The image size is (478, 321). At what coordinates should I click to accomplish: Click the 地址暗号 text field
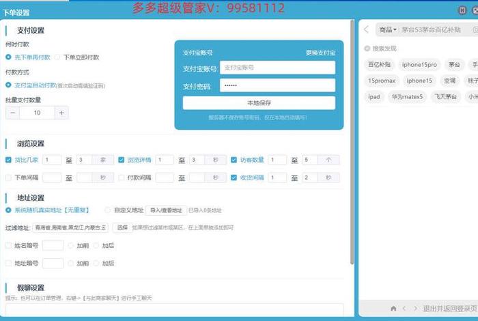tap(53, 263)
